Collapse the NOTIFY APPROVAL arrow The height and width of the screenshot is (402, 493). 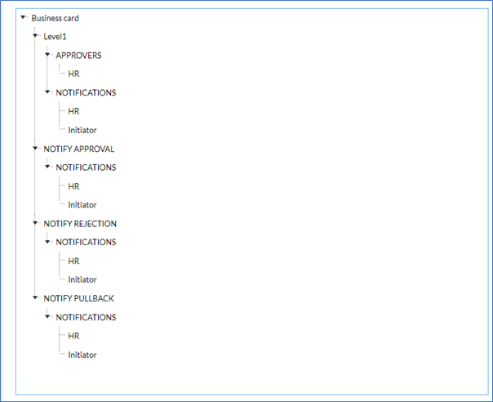pyautogui.click(x=35, y=148)
